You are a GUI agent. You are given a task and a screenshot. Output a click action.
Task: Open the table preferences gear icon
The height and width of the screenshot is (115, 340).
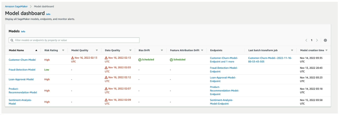(x=325, y=40)
